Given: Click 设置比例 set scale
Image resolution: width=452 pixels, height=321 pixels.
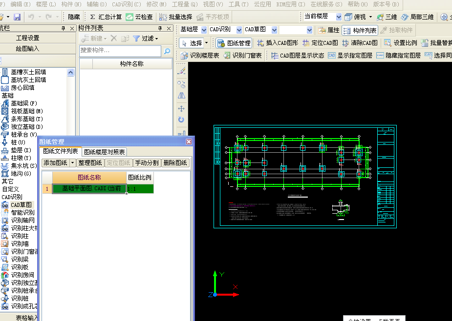Looking at the screenshot, I should [x=400, y=43].
